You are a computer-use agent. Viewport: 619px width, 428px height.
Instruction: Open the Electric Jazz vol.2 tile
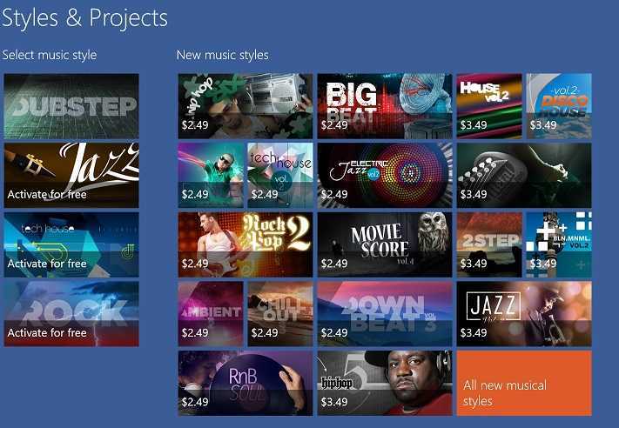[x=385, y=175]
